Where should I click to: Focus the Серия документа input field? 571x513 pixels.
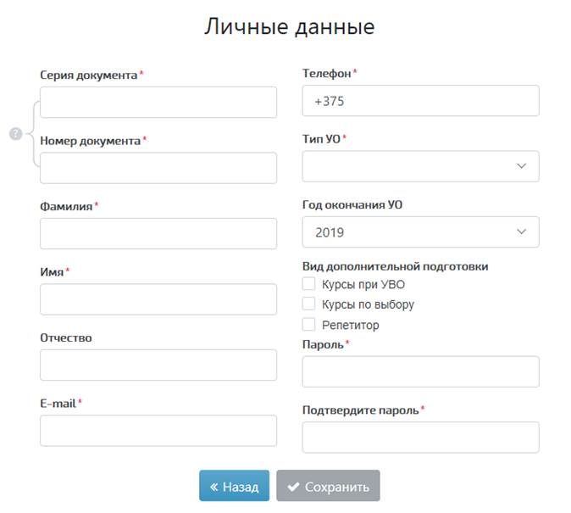158,102
